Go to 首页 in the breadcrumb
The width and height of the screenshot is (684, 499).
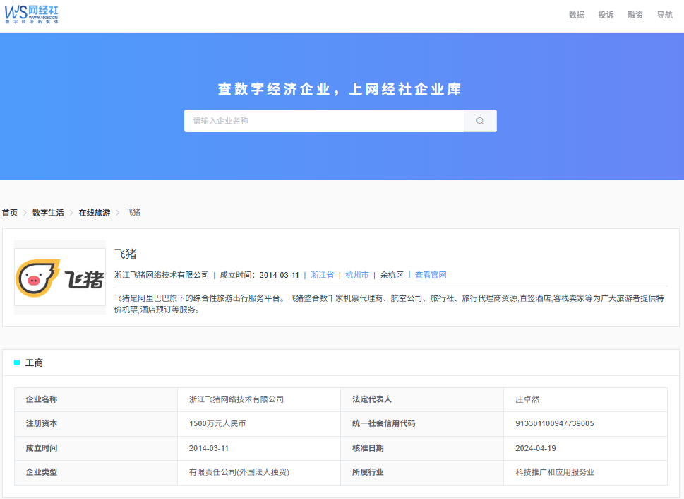click(9, 213)
